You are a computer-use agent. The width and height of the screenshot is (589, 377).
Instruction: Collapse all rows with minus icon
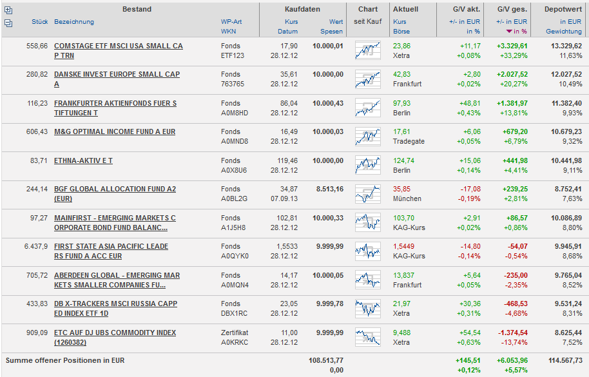coord(8,23)
